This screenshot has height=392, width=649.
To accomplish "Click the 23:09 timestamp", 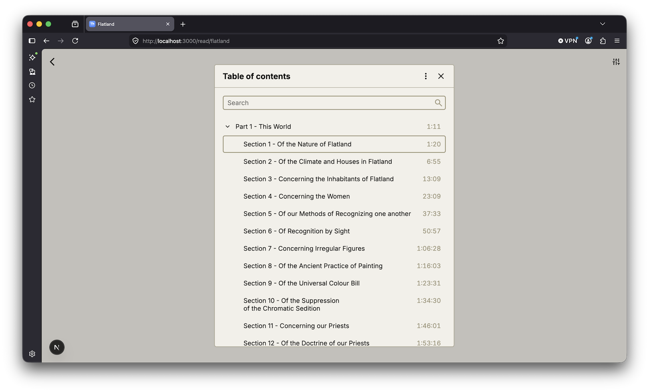I will pyautogui.click(x=432, y=197).
